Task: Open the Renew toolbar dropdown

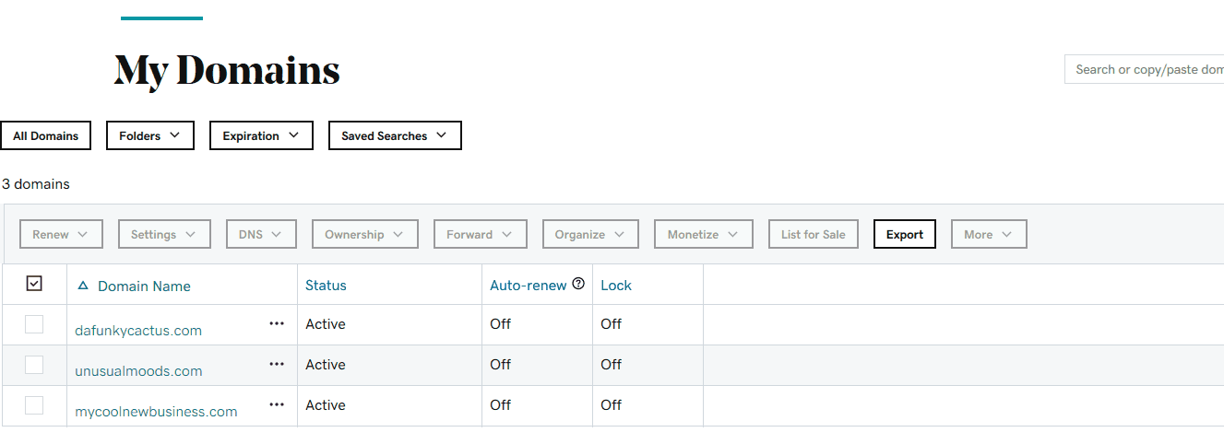Action: pyautogui.click(x=61, y=234)
